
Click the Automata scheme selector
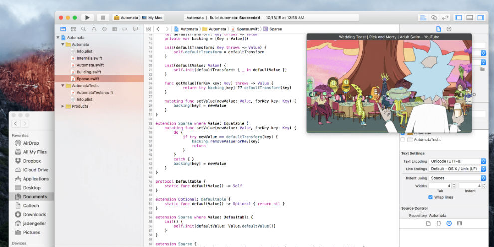click(126, 18)
